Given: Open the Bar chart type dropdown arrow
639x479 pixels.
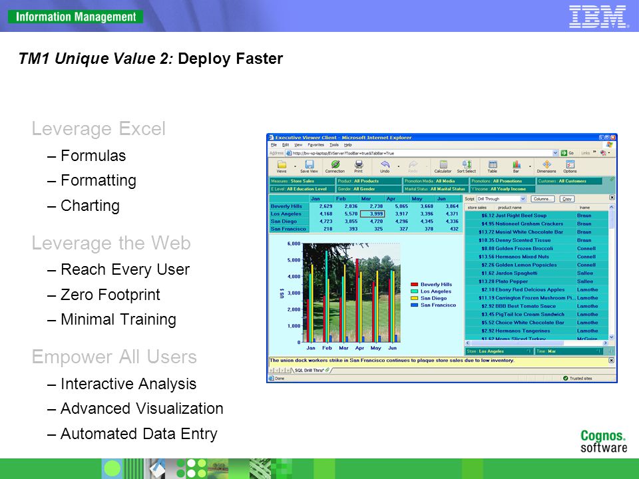Looking at the screenshot, I should click(x=530, y=166).
